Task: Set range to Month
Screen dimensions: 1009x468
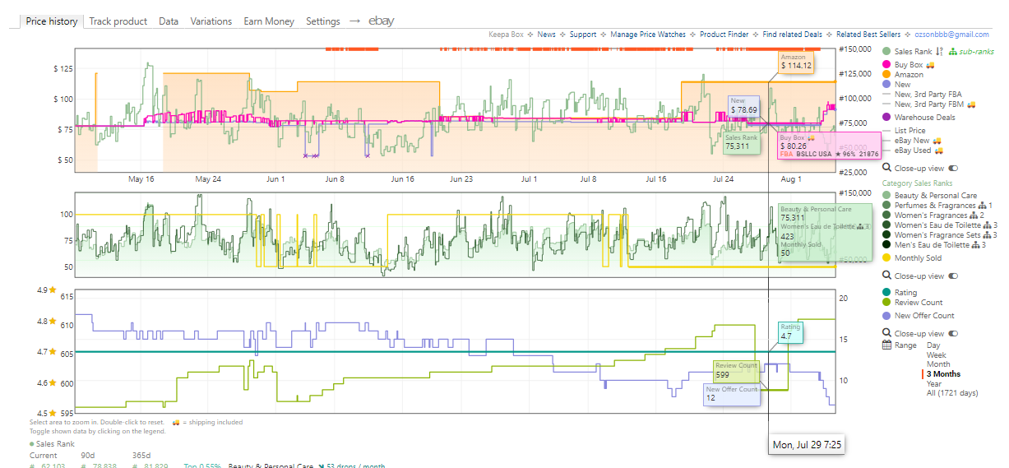Action: (x=938, y=364)
